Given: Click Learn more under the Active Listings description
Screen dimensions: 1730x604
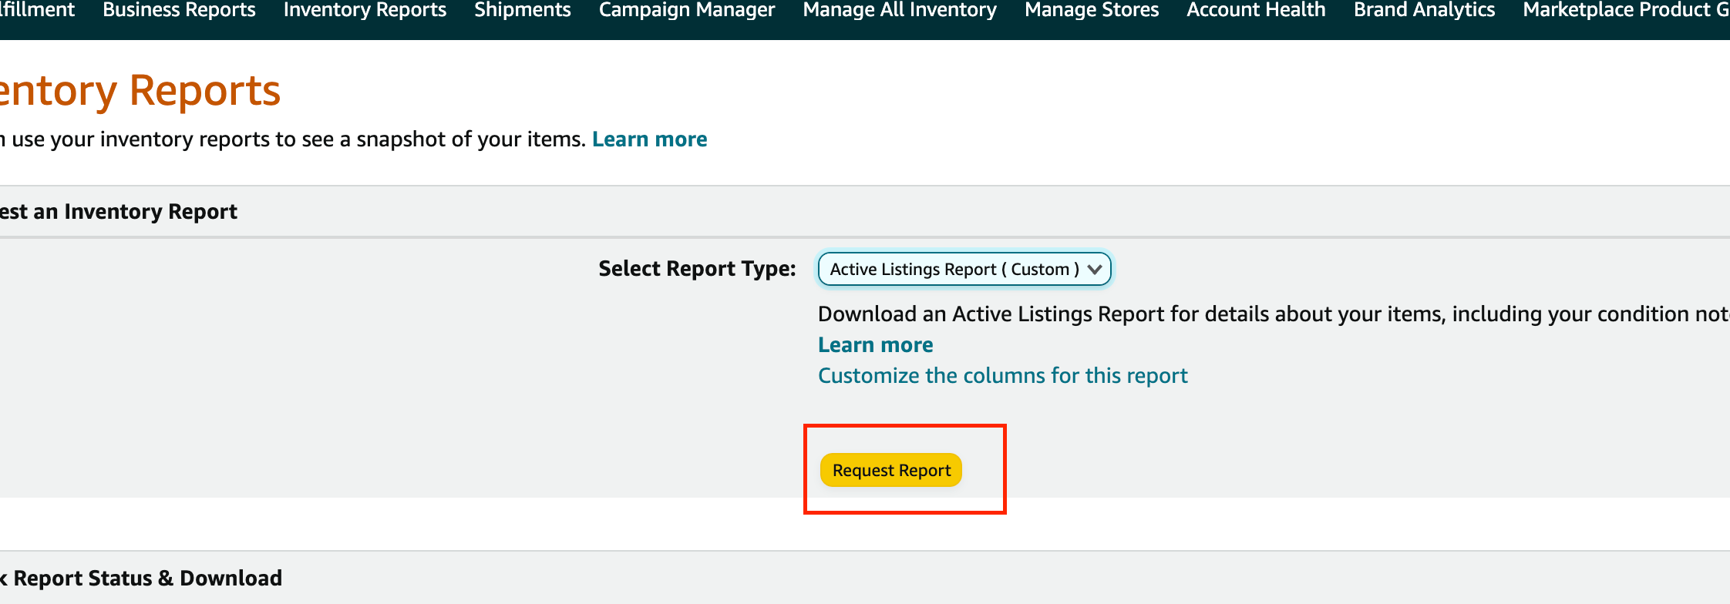Looking at the screenshot, I should (875, 344).
